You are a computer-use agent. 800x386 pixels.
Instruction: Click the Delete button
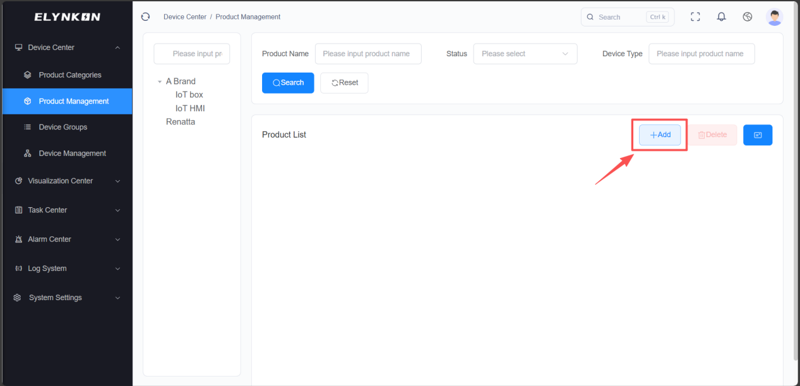click(x=712, y=135)
